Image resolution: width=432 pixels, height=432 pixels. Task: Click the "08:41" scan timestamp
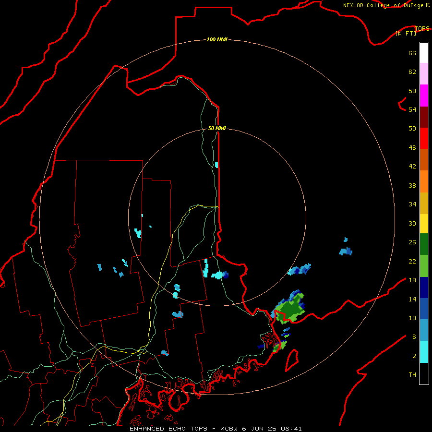[291, 429]
